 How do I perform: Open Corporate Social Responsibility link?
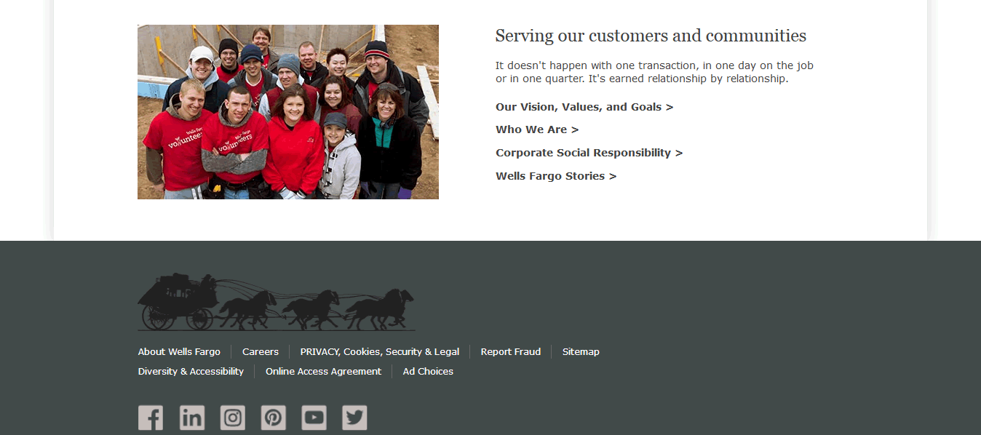pyautogui.click(x=589, y=153)
